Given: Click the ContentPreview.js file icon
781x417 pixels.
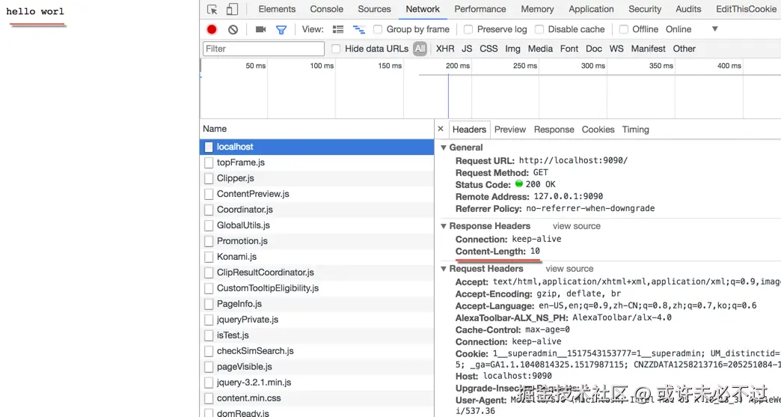Looking at the screenshot, I should 209,194.
